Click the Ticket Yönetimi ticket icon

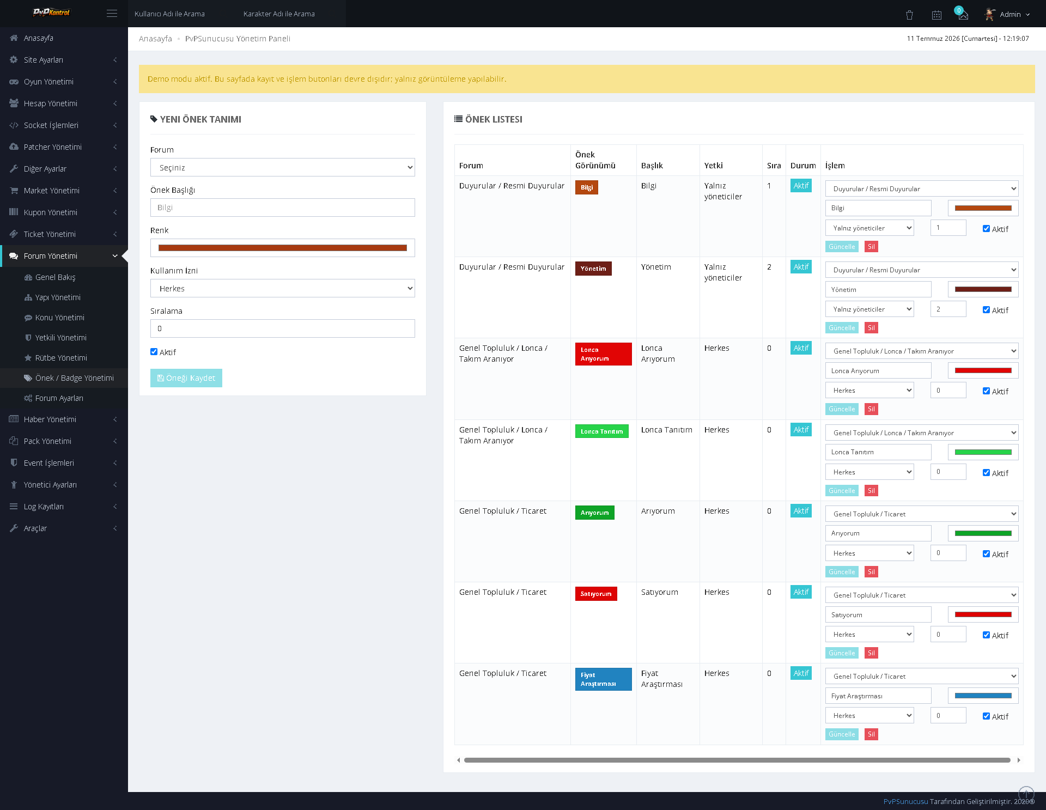[14, 234]
